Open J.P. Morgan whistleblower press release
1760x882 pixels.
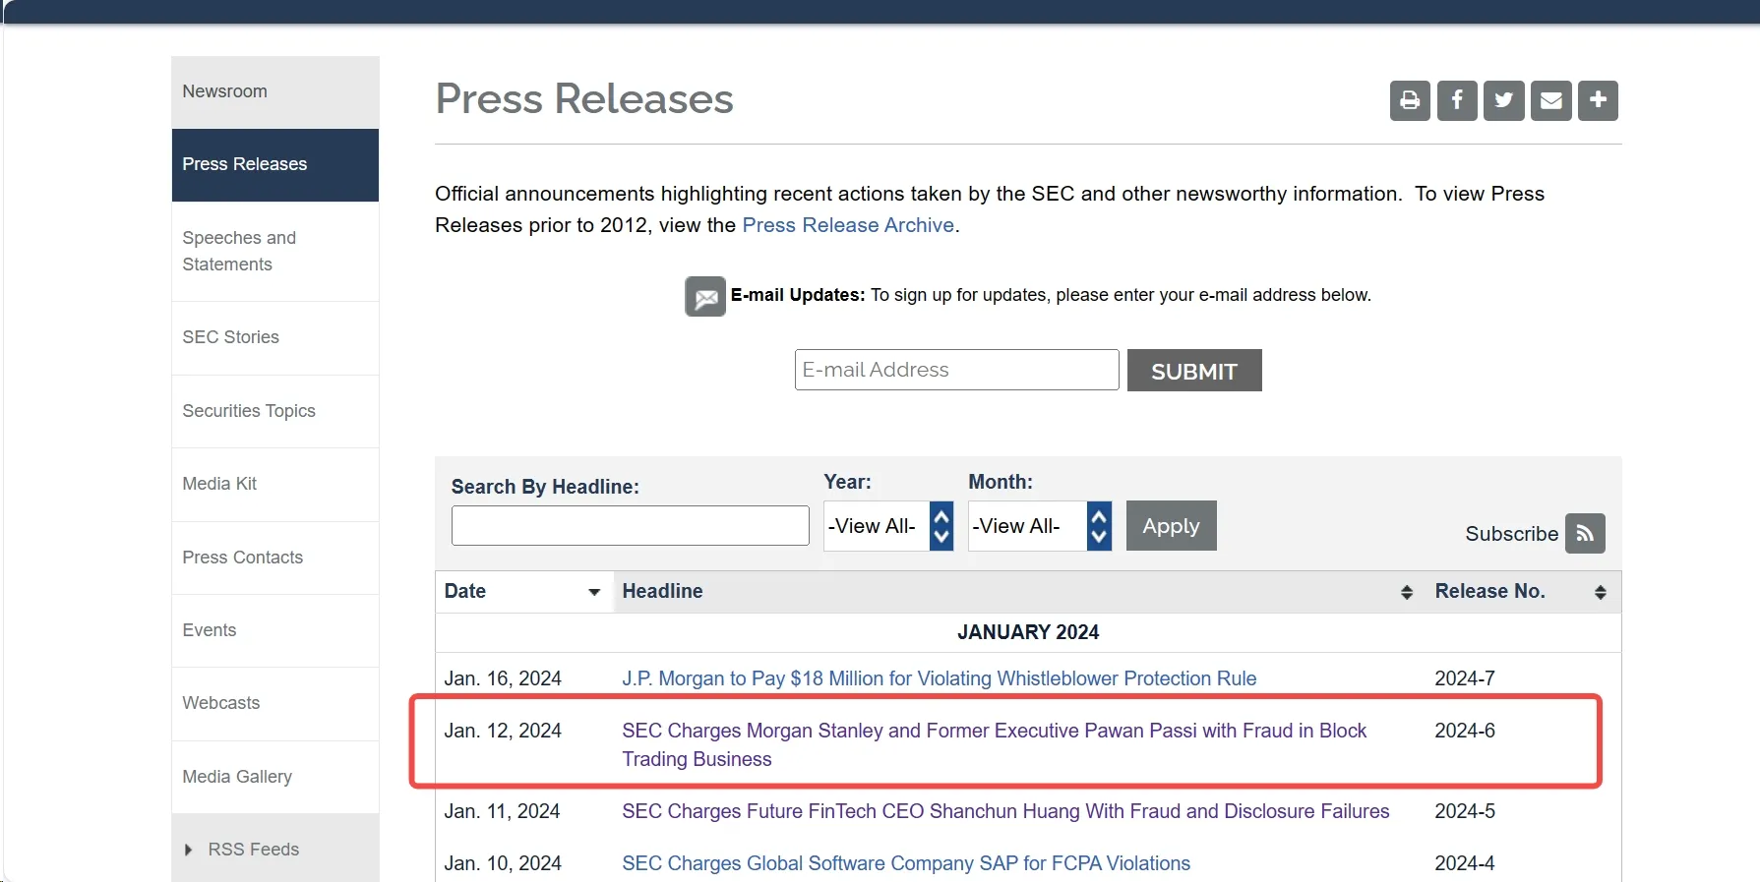[x=940, y=678]
